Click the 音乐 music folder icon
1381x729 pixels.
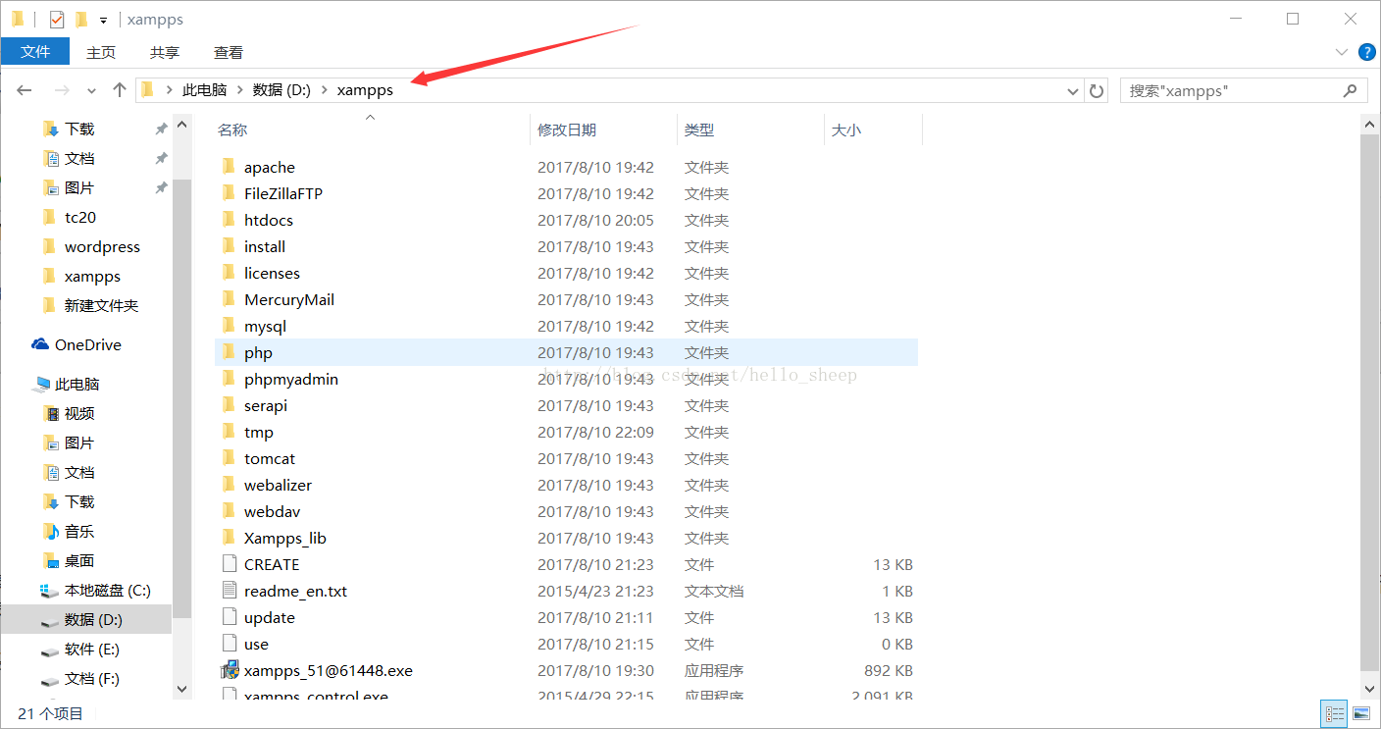(51, 531)
